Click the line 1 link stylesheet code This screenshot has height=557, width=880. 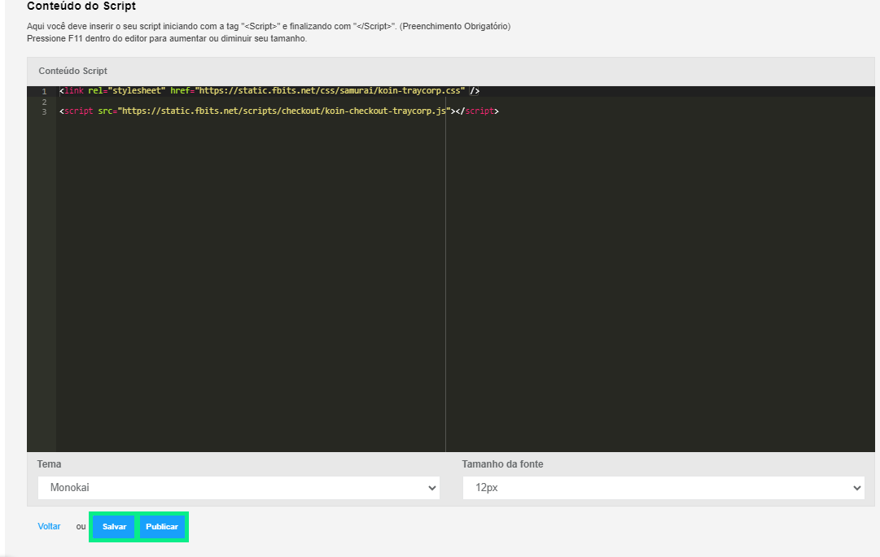[x=269, y=91]
